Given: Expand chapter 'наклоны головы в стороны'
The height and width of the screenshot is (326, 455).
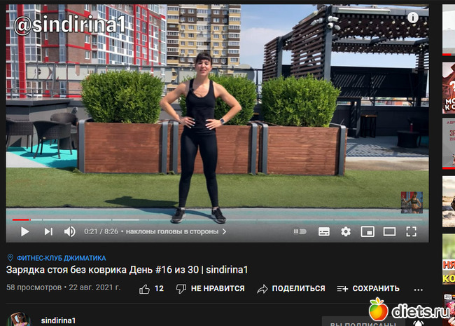Looking at the screenshot, I should pyautogui.click(x=176, y=231).
